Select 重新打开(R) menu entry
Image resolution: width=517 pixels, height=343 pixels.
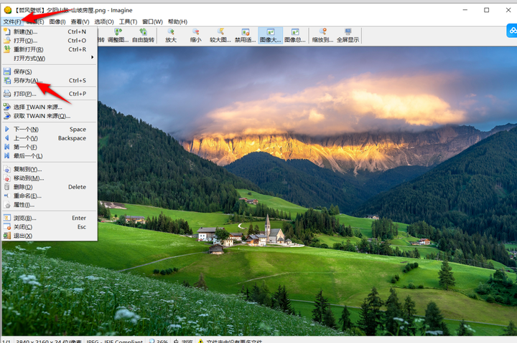click(50, 49)
